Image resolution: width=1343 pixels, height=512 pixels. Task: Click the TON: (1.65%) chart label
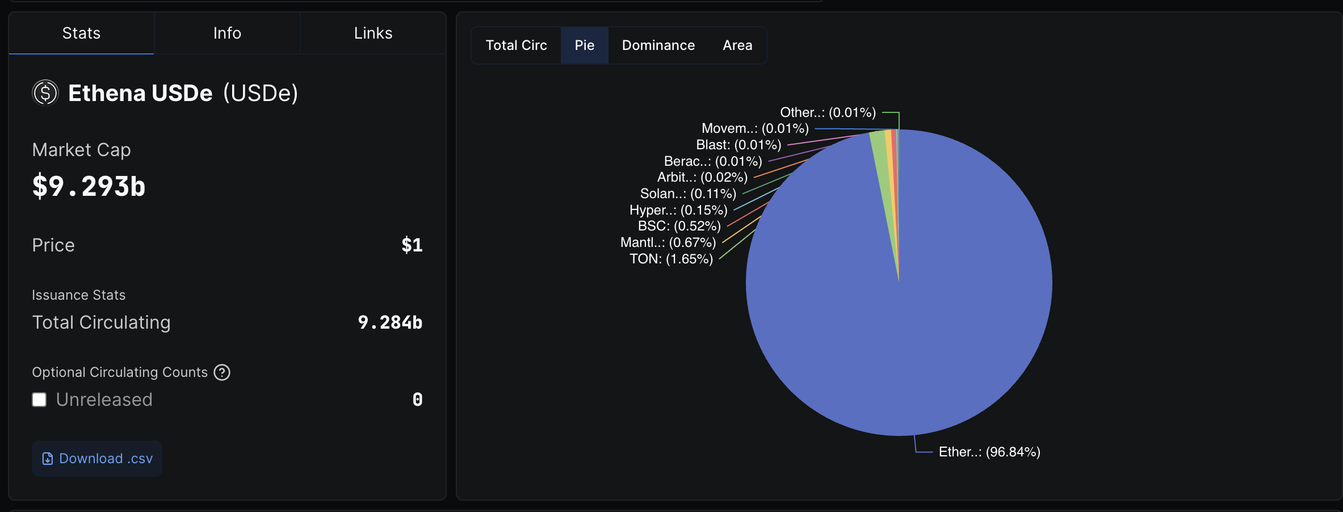[671, 259]
